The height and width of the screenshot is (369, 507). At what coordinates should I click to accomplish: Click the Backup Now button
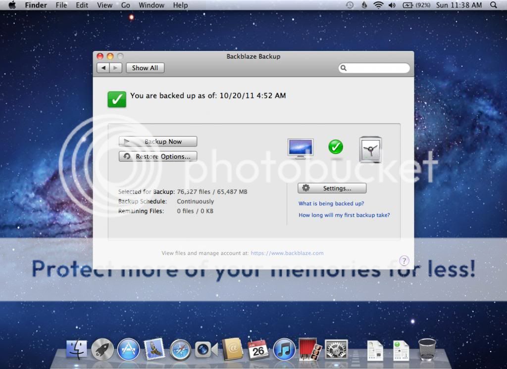coord(158,141)
